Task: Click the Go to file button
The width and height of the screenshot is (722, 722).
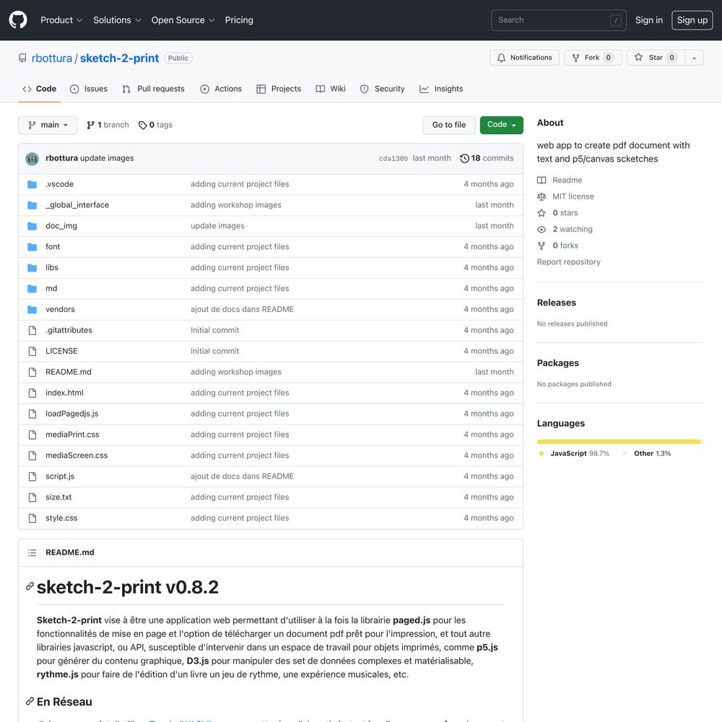Action: (448, 125)
